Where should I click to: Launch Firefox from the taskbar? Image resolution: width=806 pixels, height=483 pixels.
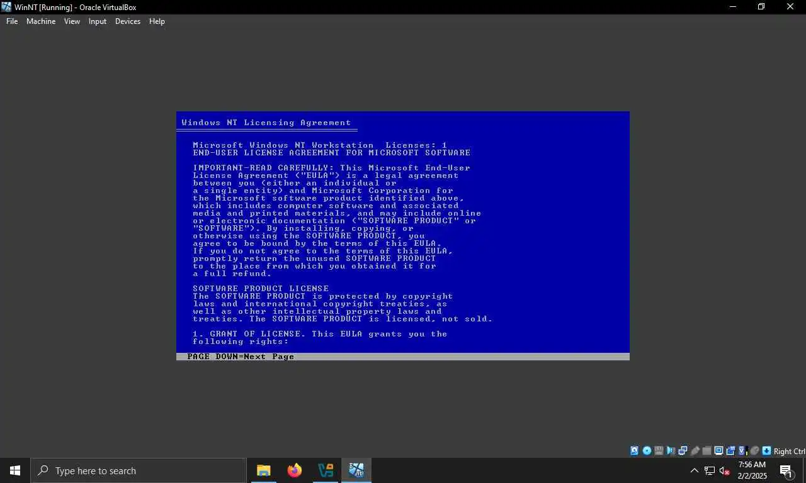pos(295,470)
